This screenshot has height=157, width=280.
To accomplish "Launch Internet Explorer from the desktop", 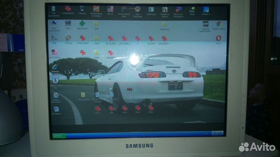I will pyautogui.click(x=55, y=69).
